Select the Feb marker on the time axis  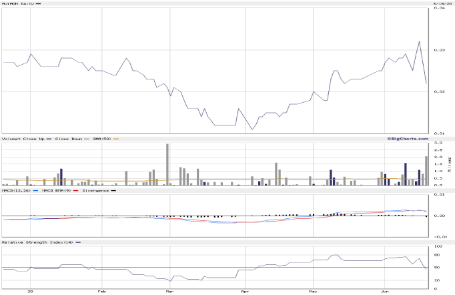click(x=101, y=291)
